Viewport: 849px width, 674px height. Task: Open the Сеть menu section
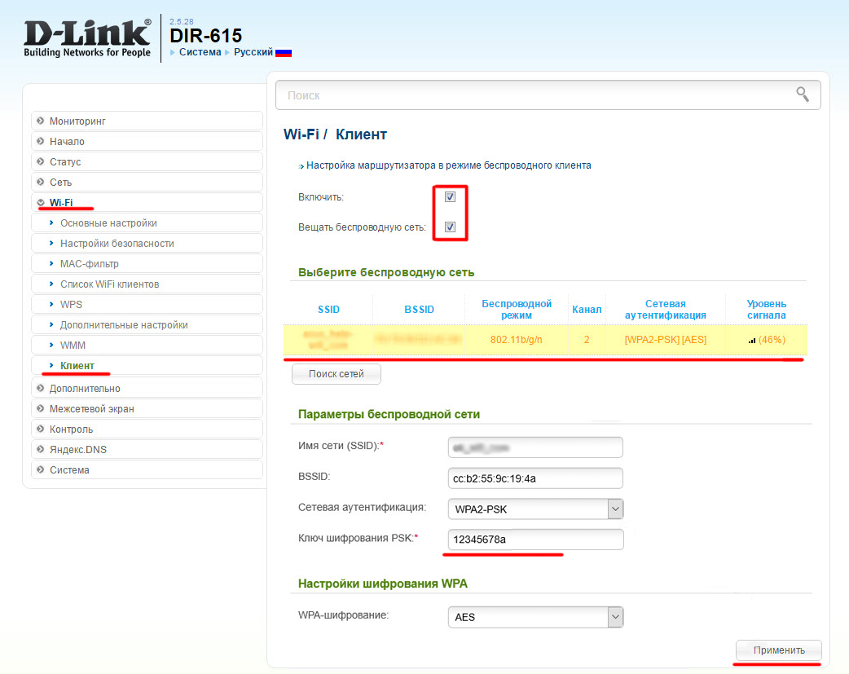tap(147, 182)
